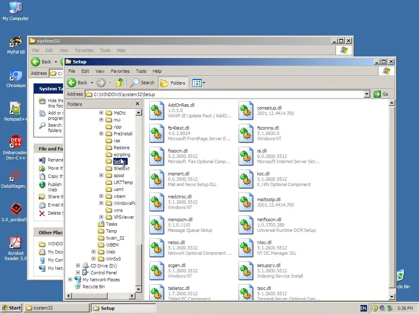Image resolution: width=419 pixels, height=314 pixels.
Task: Switch to system32 taskbar button
Action: [x=57, y=308]
